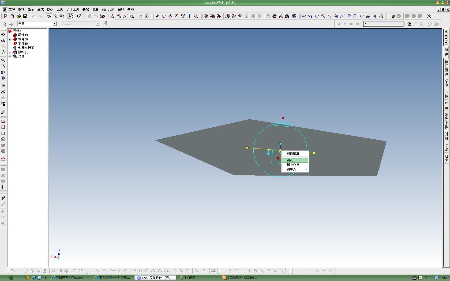Expand the 零件49 tree node
Image resolution: width=450 pixels, height=281 pixels.
point(10,35)
